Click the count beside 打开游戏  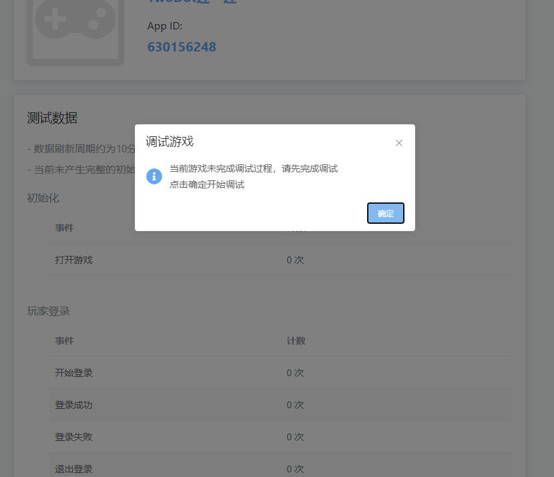(295, 260)
